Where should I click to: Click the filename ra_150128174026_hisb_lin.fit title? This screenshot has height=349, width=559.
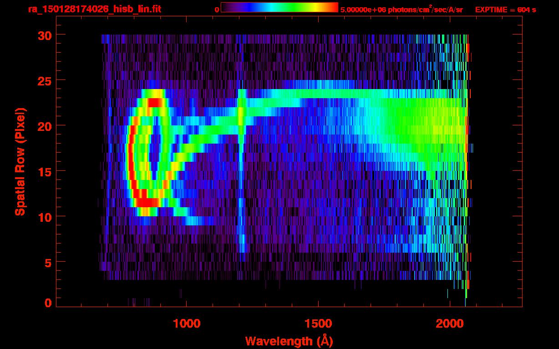point(94,9)
